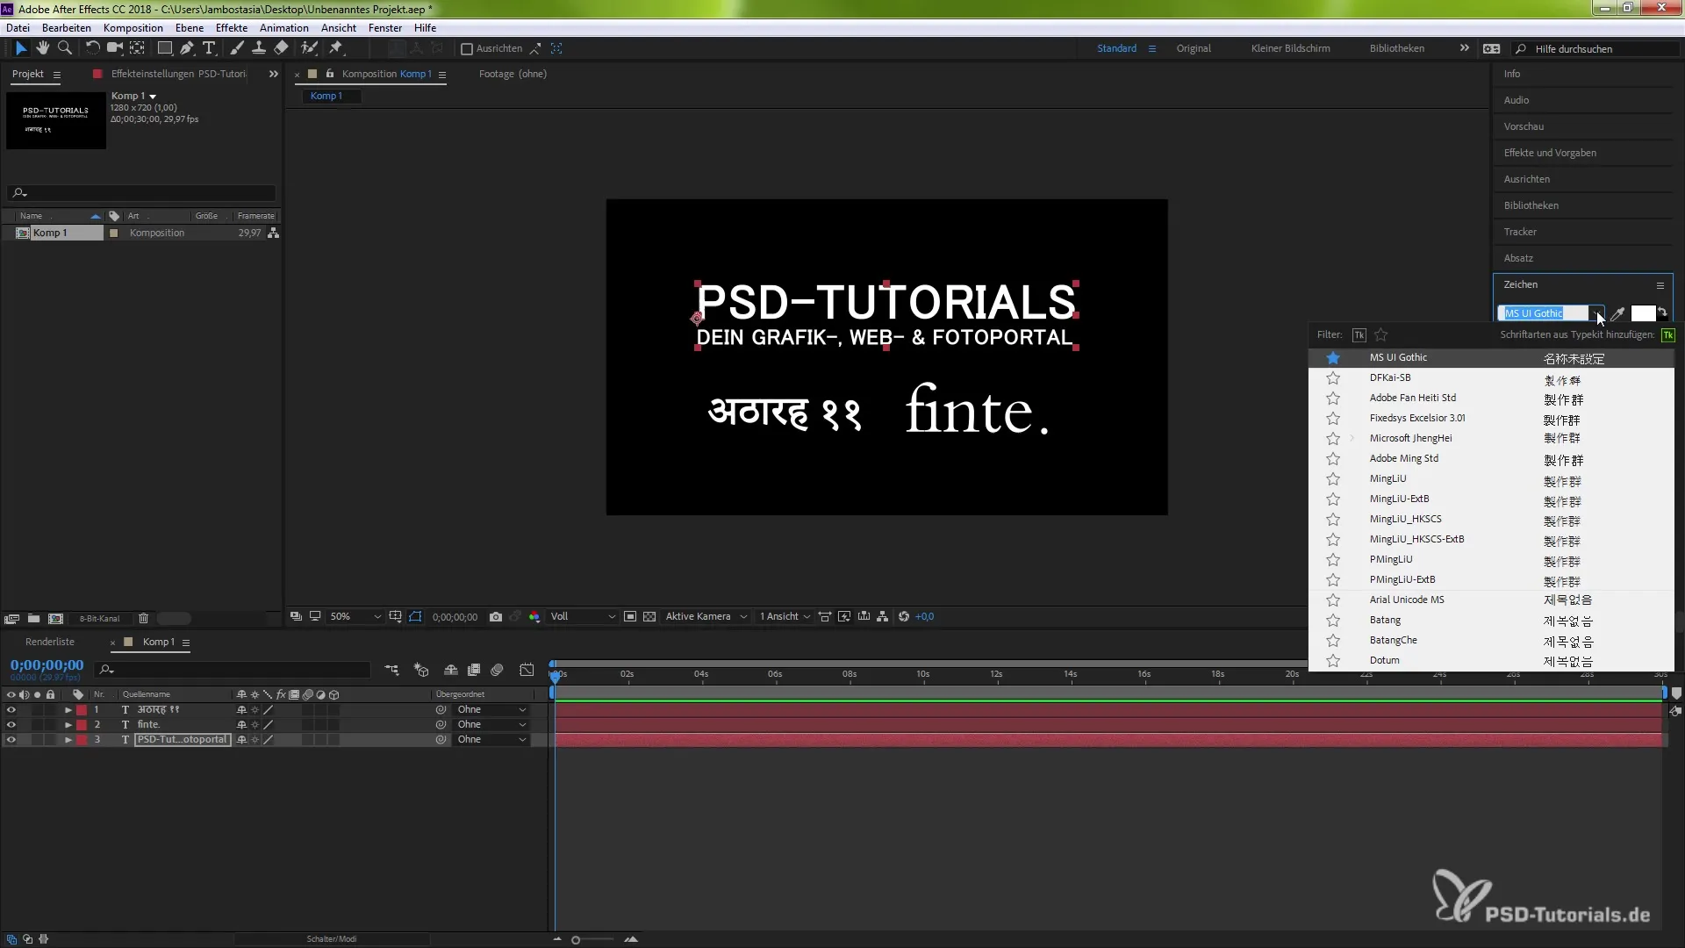Filter fonts to show favorites only
This screenshot has width=1685, height=948.
(1381, 335)
